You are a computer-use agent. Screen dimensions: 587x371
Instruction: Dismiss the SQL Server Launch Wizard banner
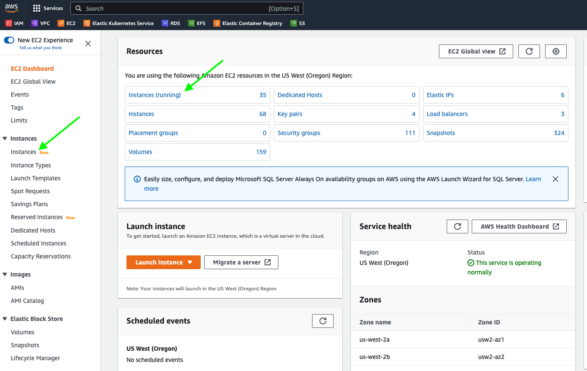[555, 179]
